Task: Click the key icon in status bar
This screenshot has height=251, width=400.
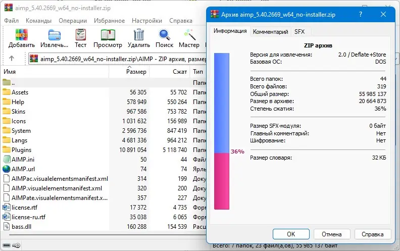Action: tap(16, 245)
